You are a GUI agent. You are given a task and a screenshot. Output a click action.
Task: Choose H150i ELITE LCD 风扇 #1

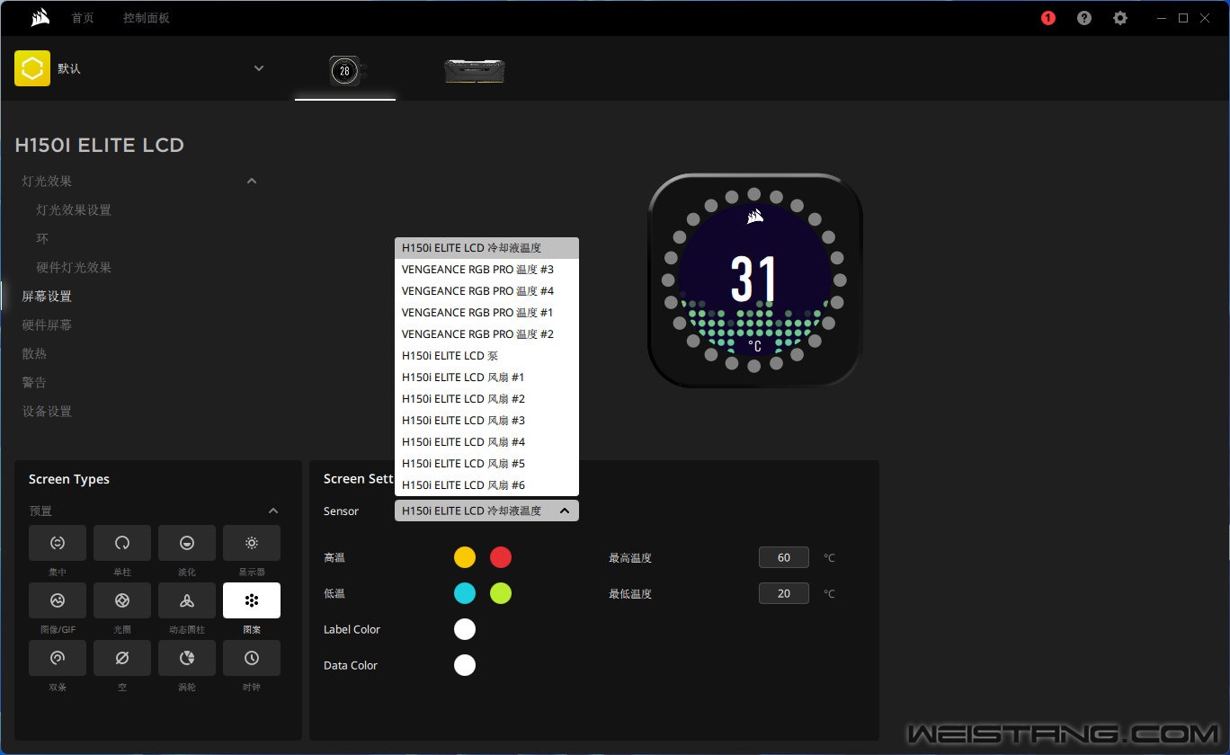pyautogui.click(x=486, y=377)
